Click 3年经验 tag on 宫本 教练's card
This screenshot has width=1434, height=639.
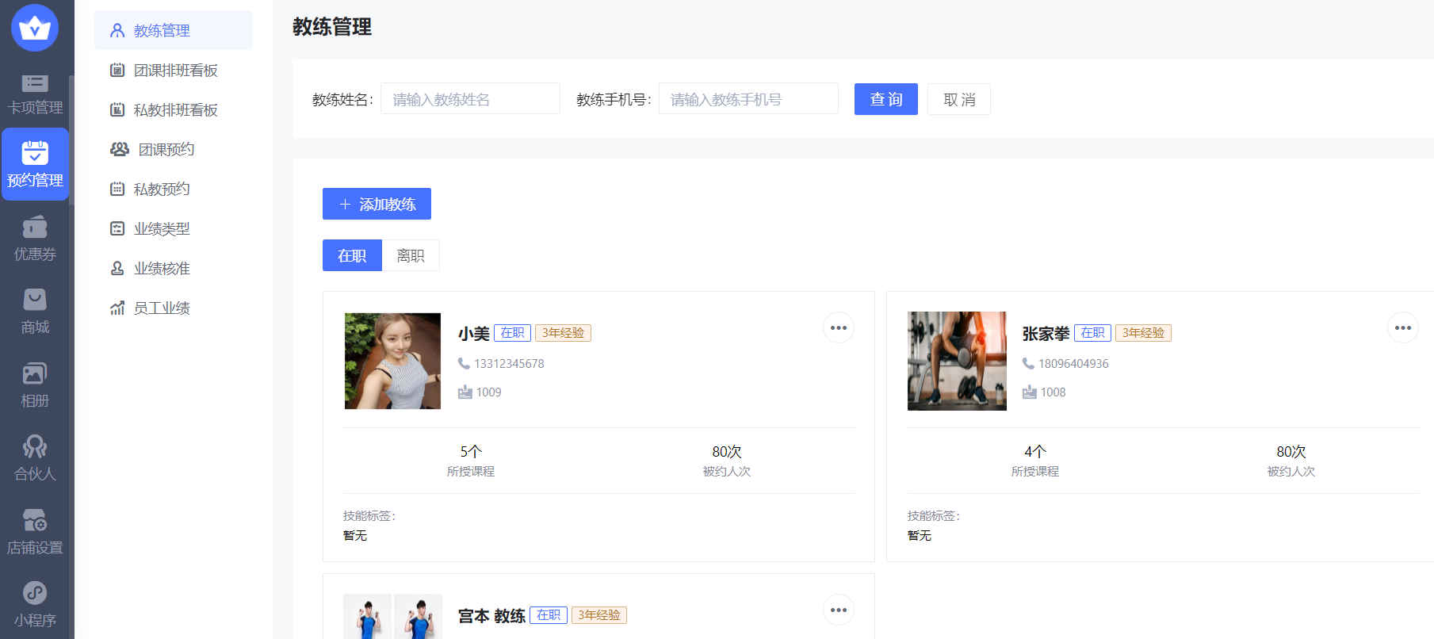pos(598,615)
